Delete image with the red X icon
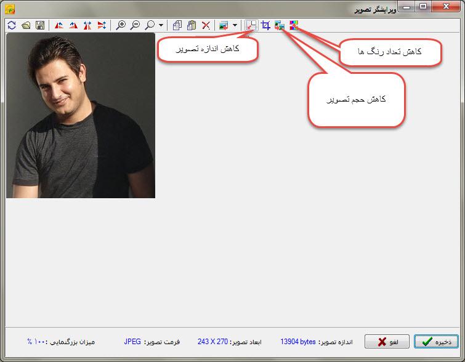This screenshot has width=465, height=362. click(206, 25)
